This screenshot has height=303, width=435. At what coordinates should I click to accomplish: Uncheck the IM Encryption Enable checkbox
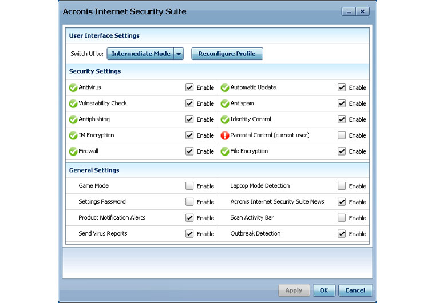(x=189, y=135)
